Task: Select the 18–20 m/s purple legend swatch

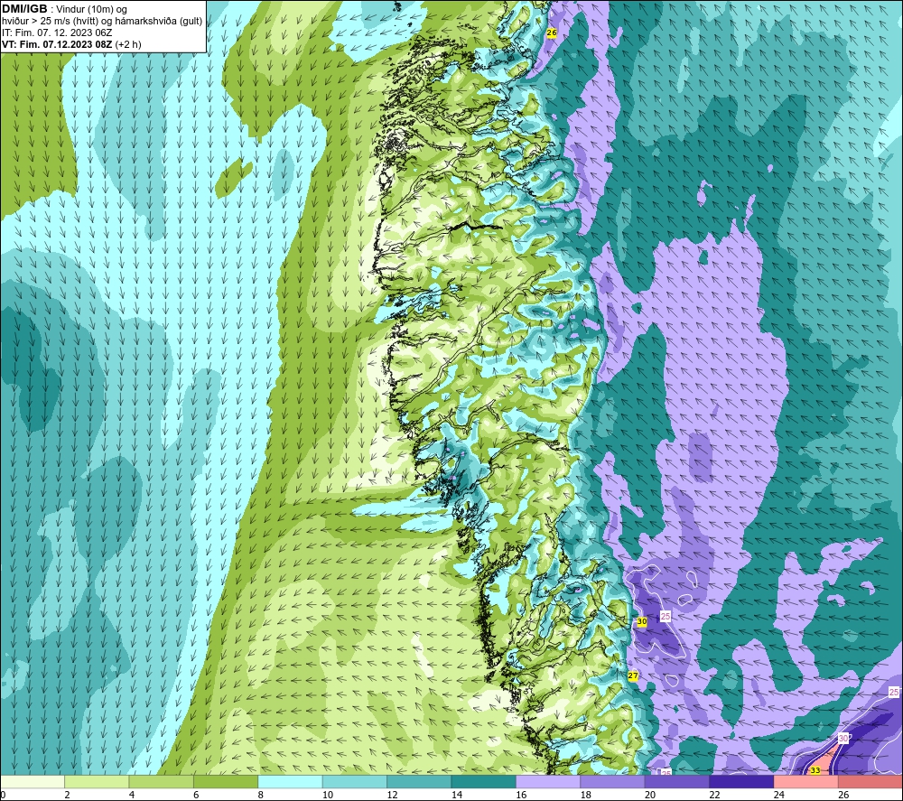Action: coord(613,781)
